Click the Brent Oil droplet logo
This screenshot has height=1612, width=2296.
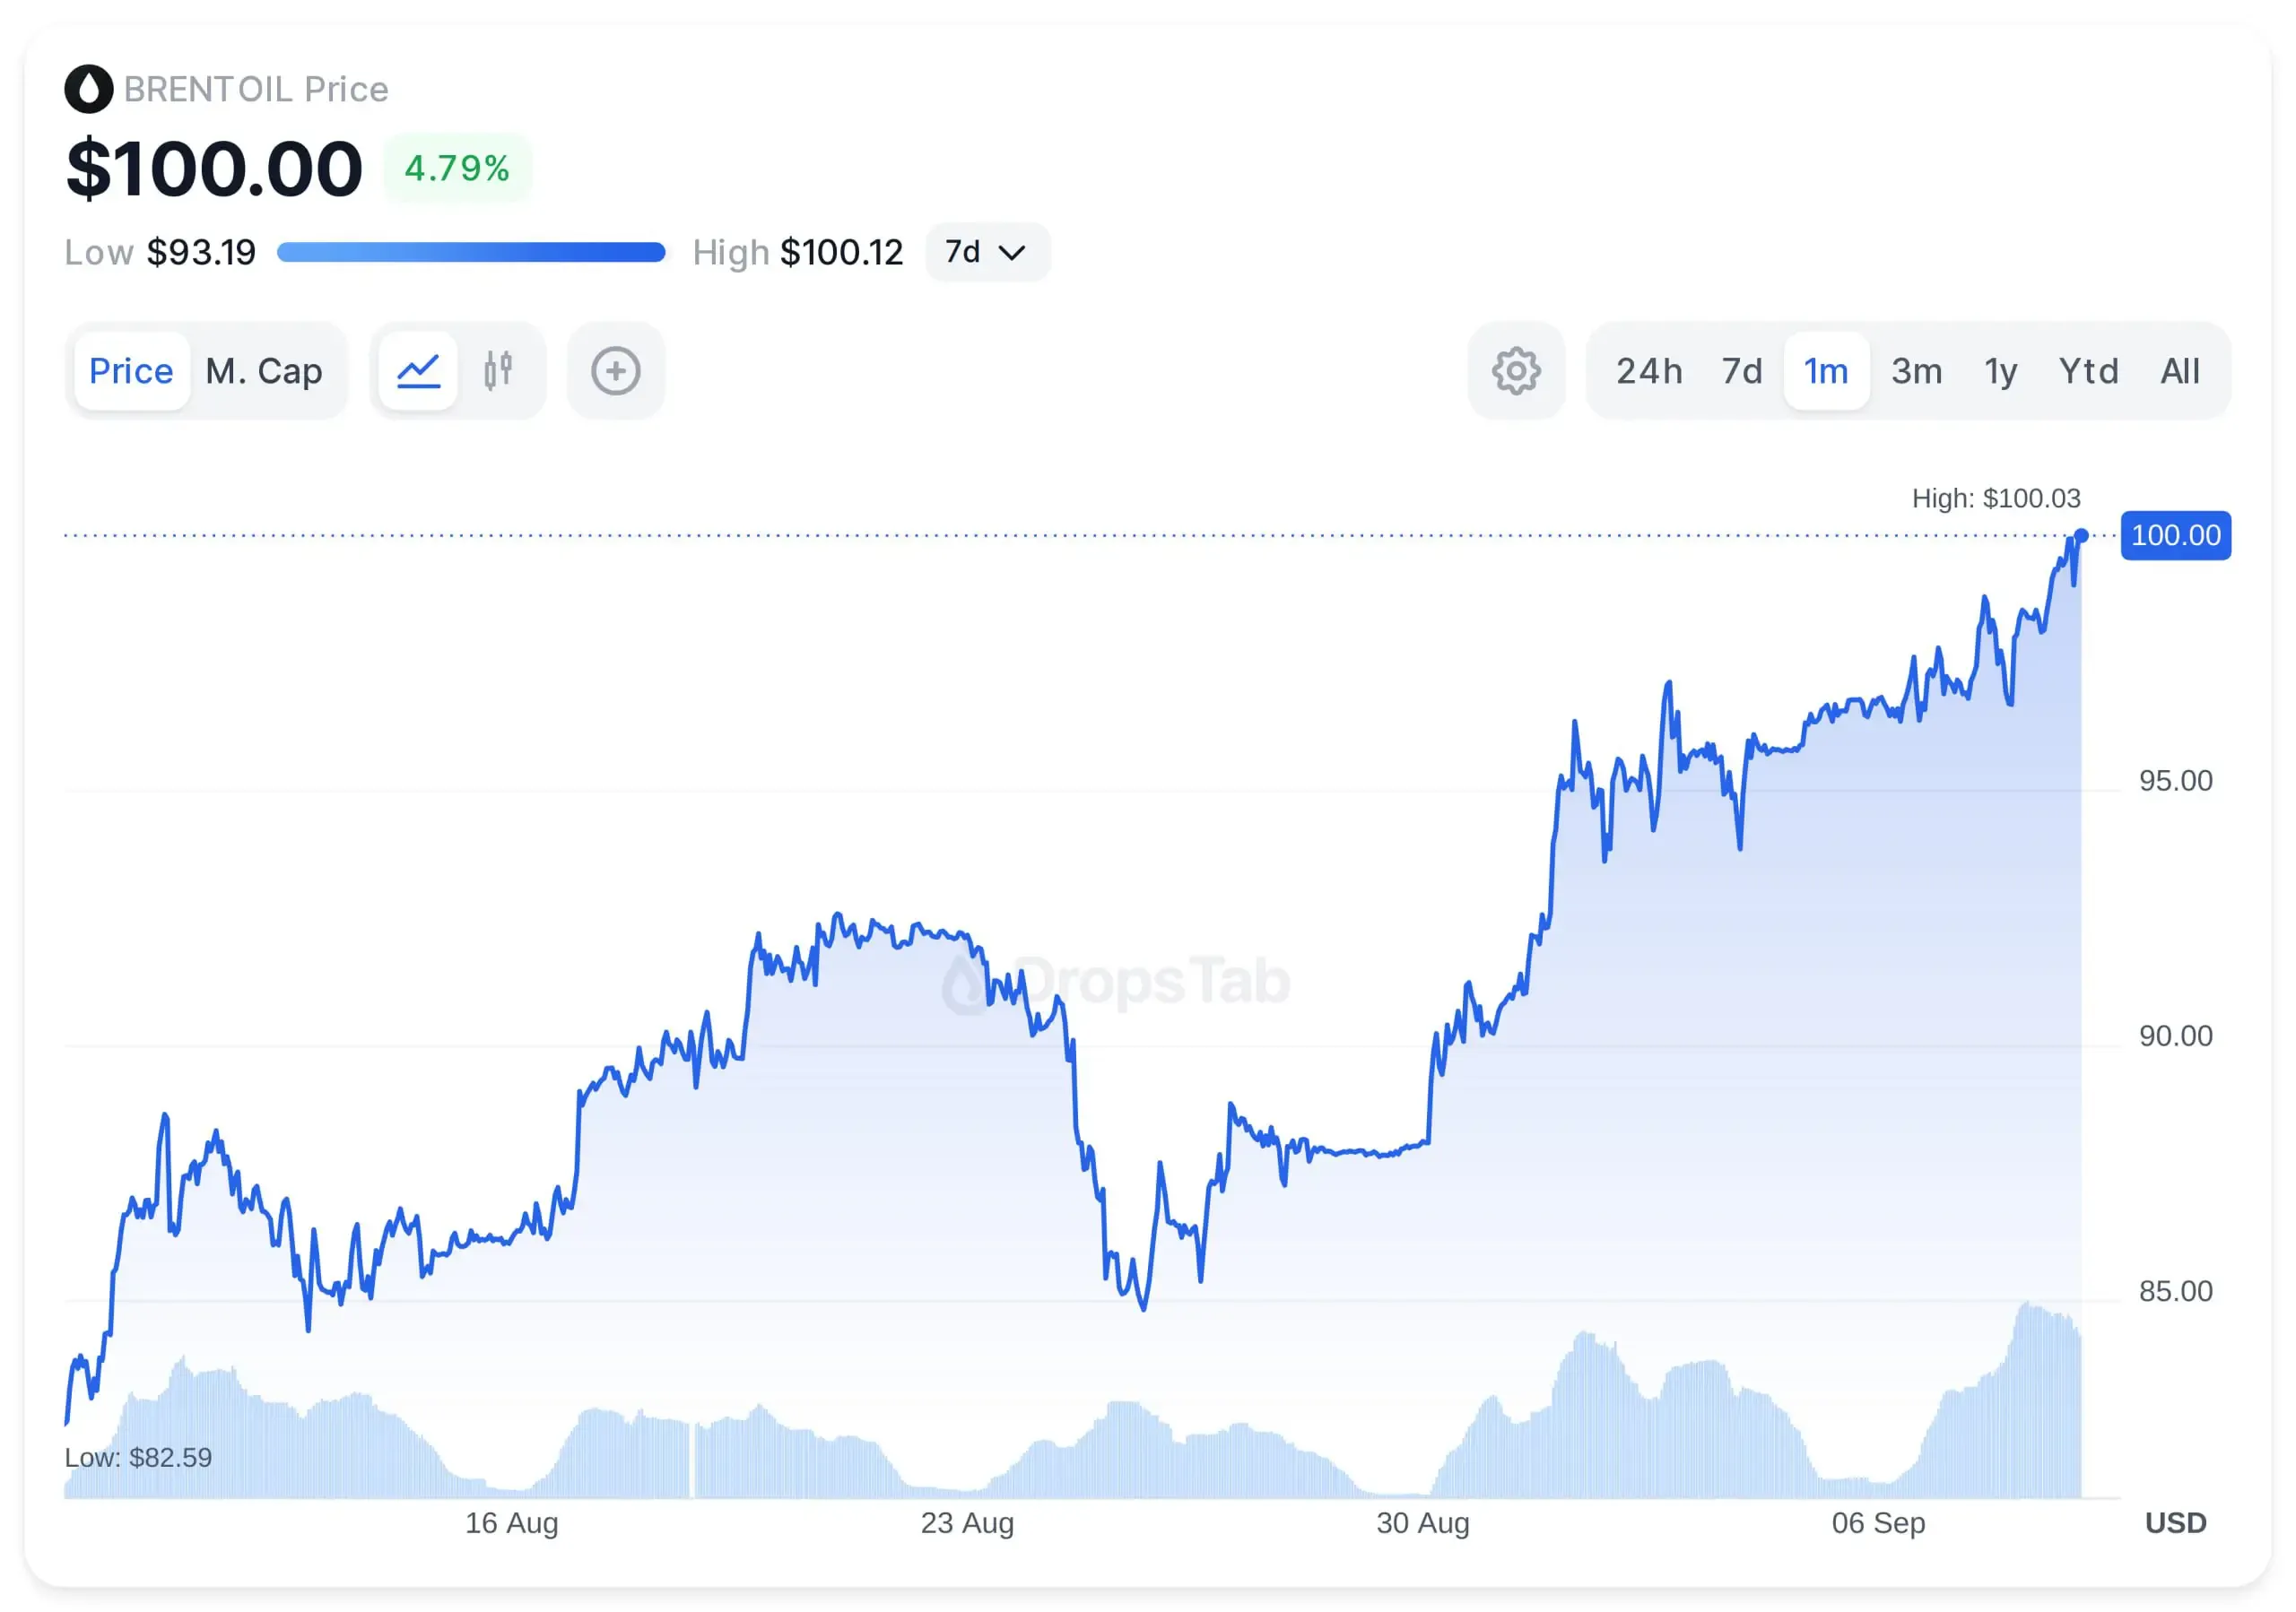[x=89, y=89]
